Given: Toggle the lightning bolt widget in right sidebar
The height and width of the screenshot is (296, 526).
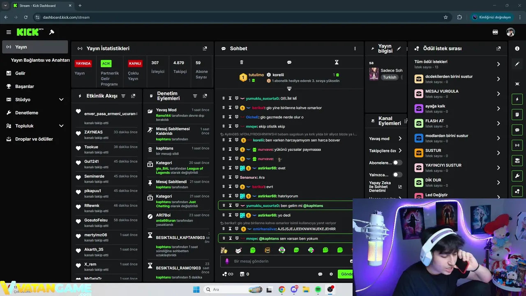Looking at the screenshot, I should click(x=517, y=99).
